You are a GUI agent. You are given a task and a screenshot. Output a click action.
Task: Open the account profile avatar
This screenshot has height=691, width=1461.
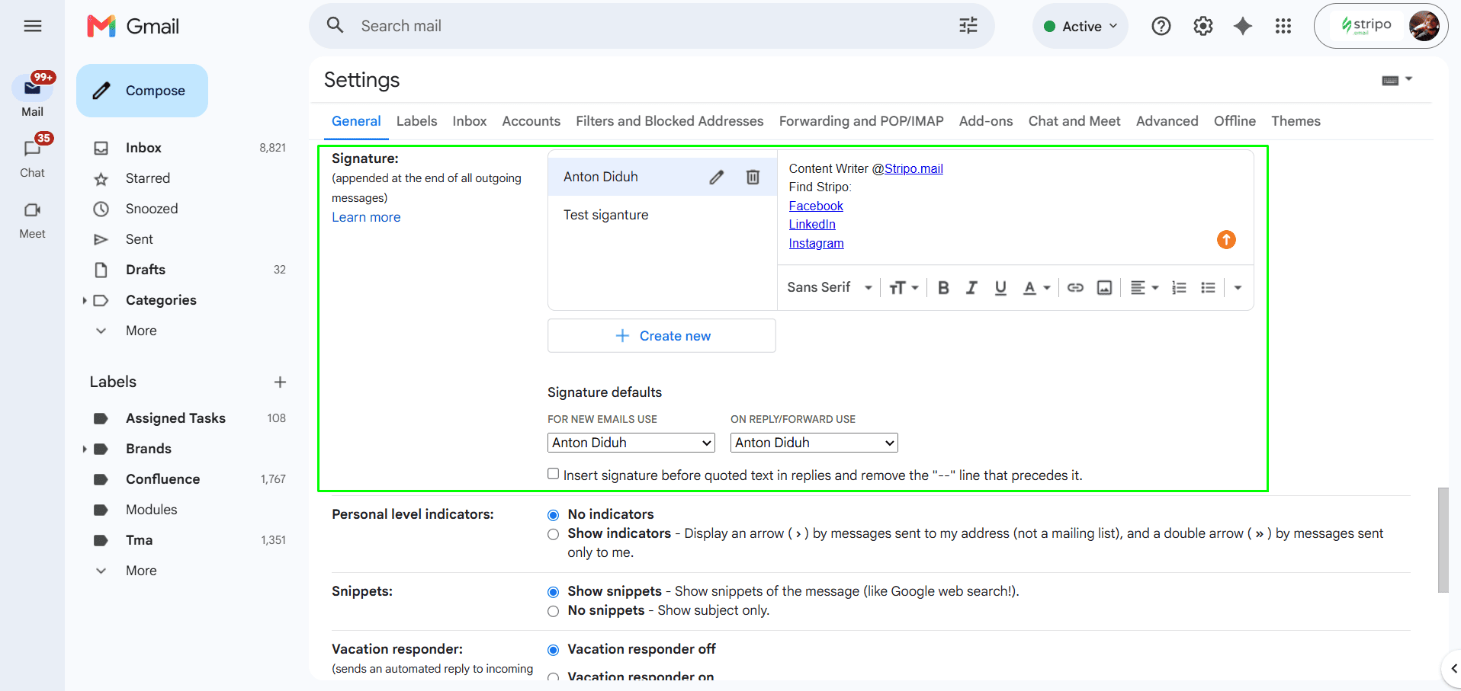pos(1424,26)
